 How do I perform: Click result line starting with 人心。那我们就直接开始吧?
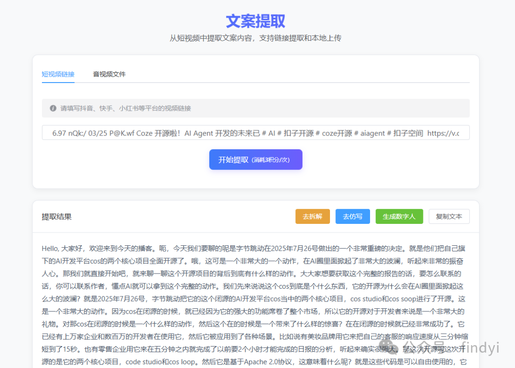click(x=251, y=273)
